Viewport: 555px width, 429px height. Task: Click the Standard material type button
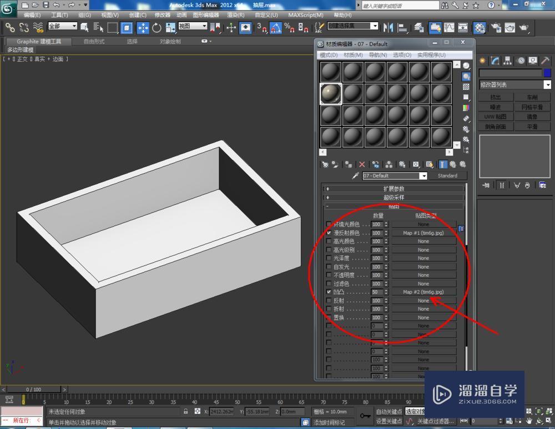click(x=449, y=175)
